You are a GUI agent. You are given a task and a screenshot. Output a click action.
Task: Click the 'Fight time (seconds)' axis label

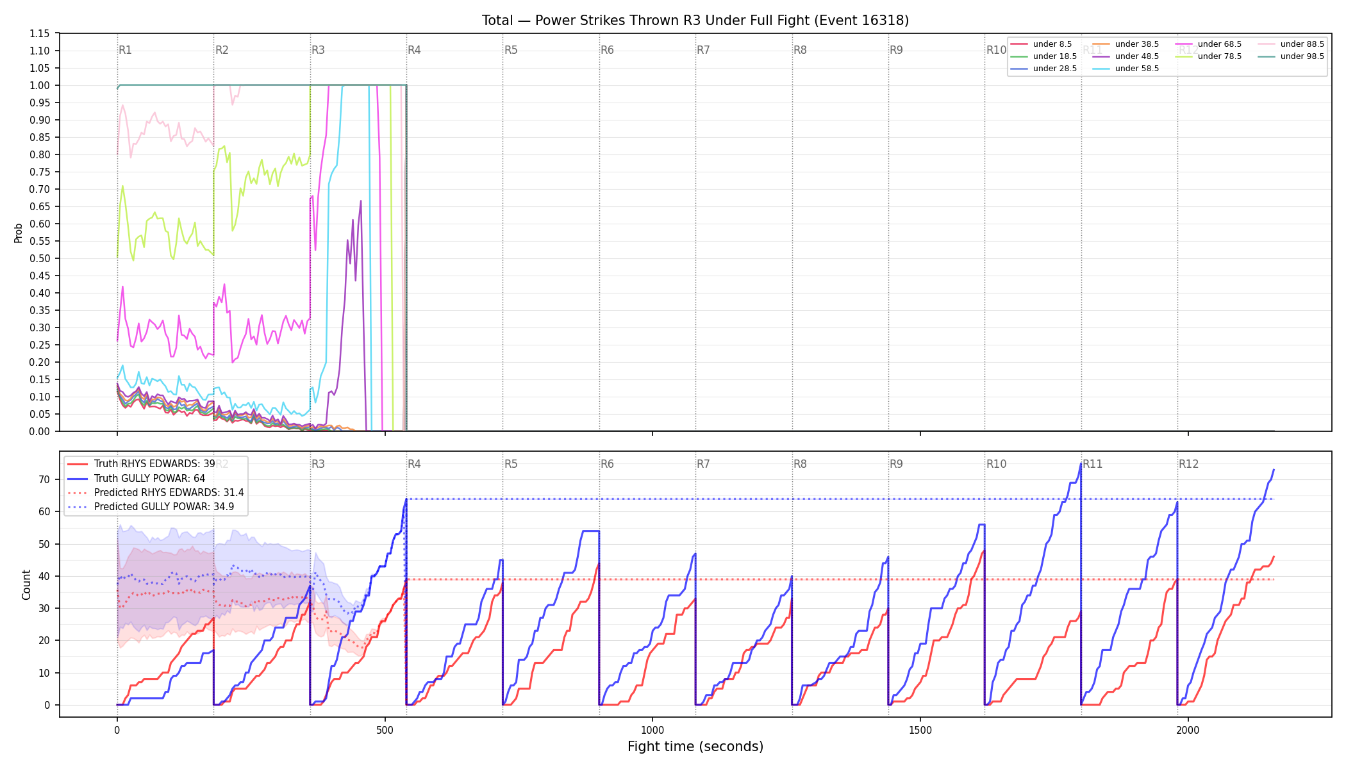[x=695, y=747]
